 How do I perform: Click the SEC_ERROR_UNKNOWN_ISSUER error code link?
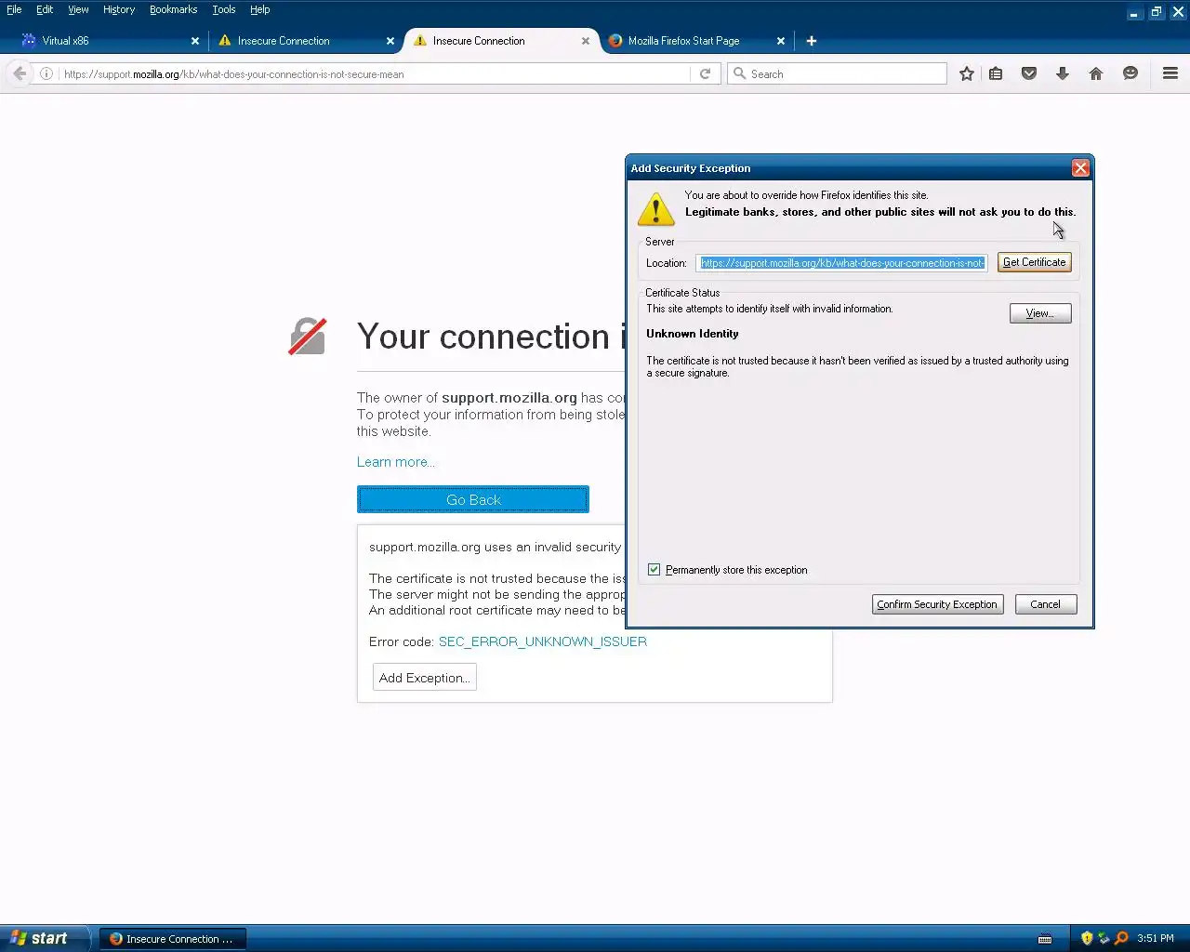point(543,641)
